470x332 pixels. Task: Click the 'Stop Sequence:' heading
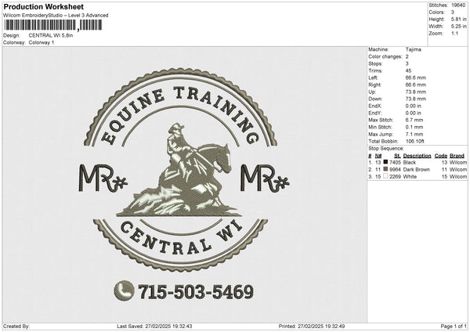386,149
